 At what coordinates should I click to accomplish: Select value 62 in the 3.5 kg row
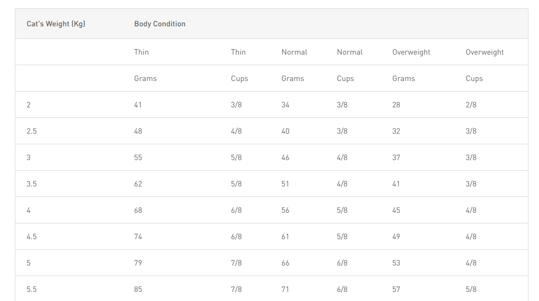pos(138,184)
